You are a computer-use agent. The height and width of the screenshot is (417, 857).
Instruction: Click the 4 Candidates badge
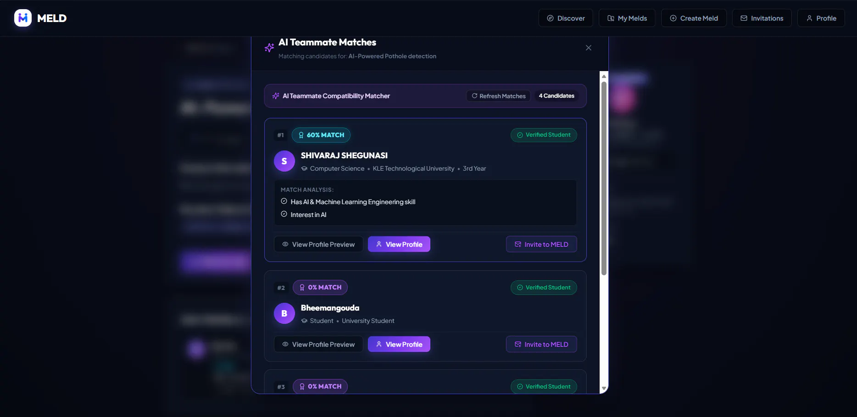click(x=556, y=96)
